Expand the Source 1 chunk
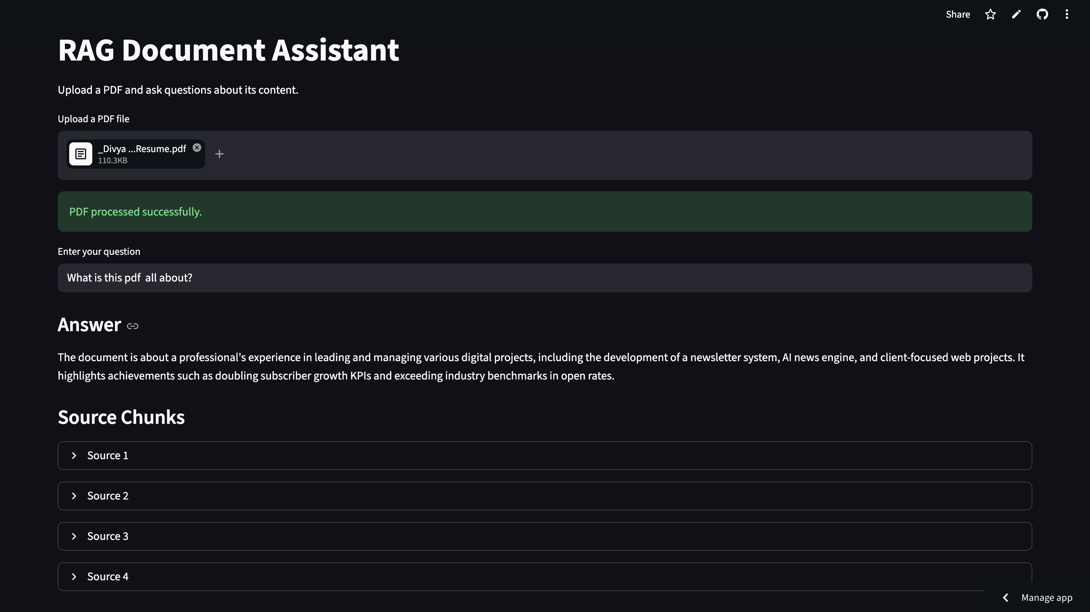The height and width of the screenshot is (612, 1090). (x=107, y=456)
